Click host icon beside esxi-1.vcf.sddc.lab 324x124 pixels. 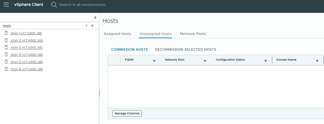click(x=6, y=33)
